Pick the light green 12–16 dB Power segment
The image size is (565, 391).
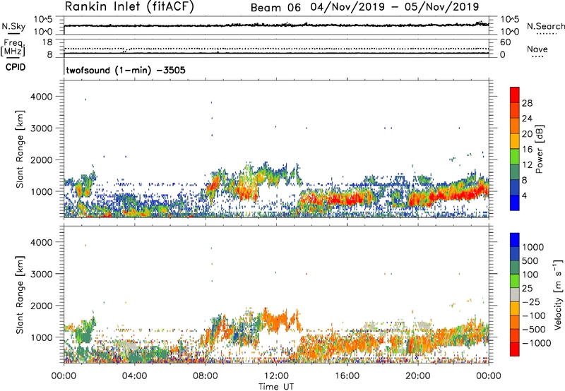tap(515, 157)
